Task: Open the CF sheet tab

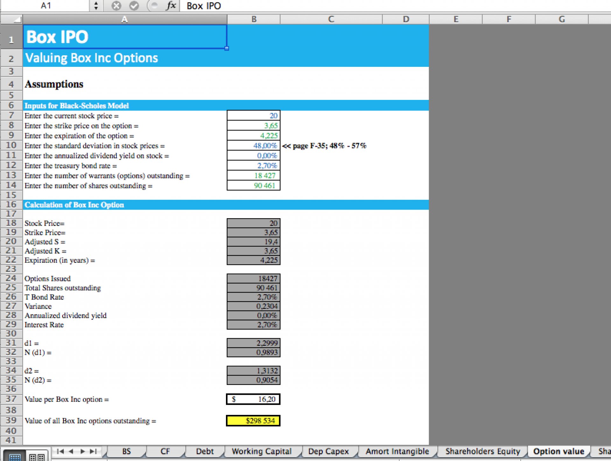Action: click(x=165, y=451)
